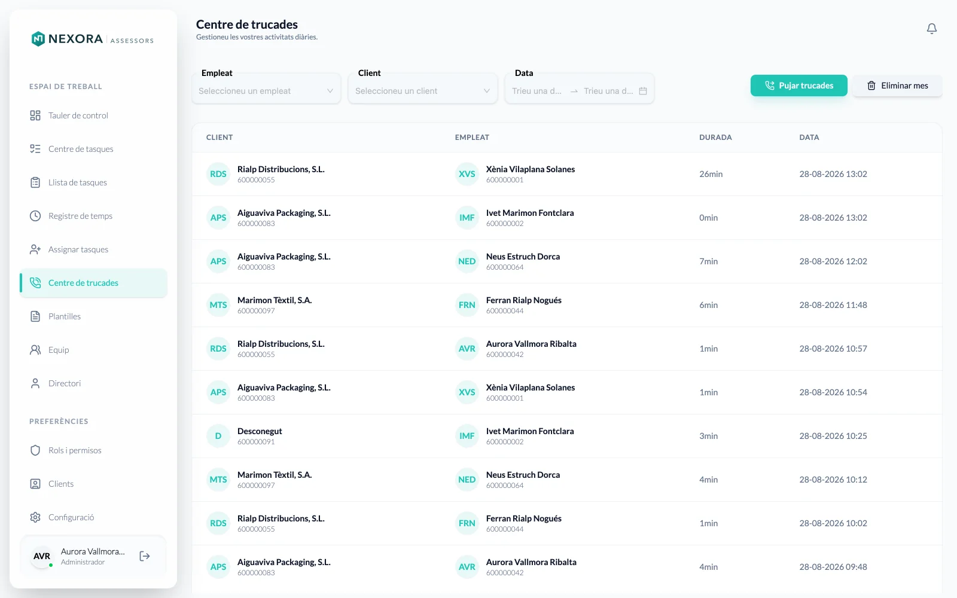Click the EMPLEAT column header

tap(472, 138)
